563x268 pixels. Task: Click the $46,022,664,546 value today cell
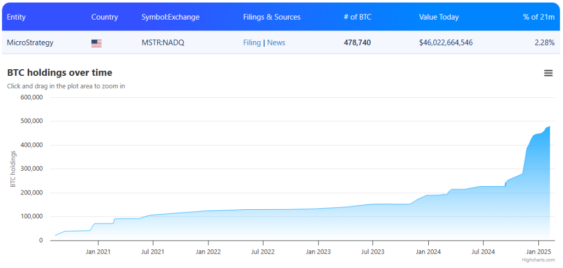pos(446,43)
